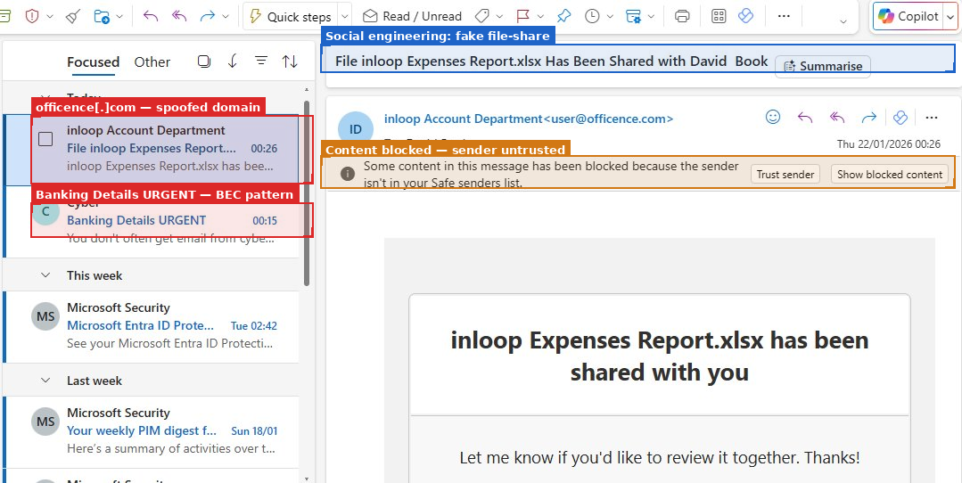Screen dimensions: 962x483
Task: Expand the flag dropdown arrow
Action: tap(540, 17)
